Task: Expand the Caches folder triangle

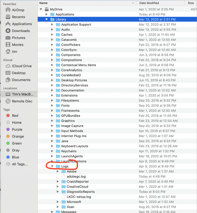Action: coord(52,34)
